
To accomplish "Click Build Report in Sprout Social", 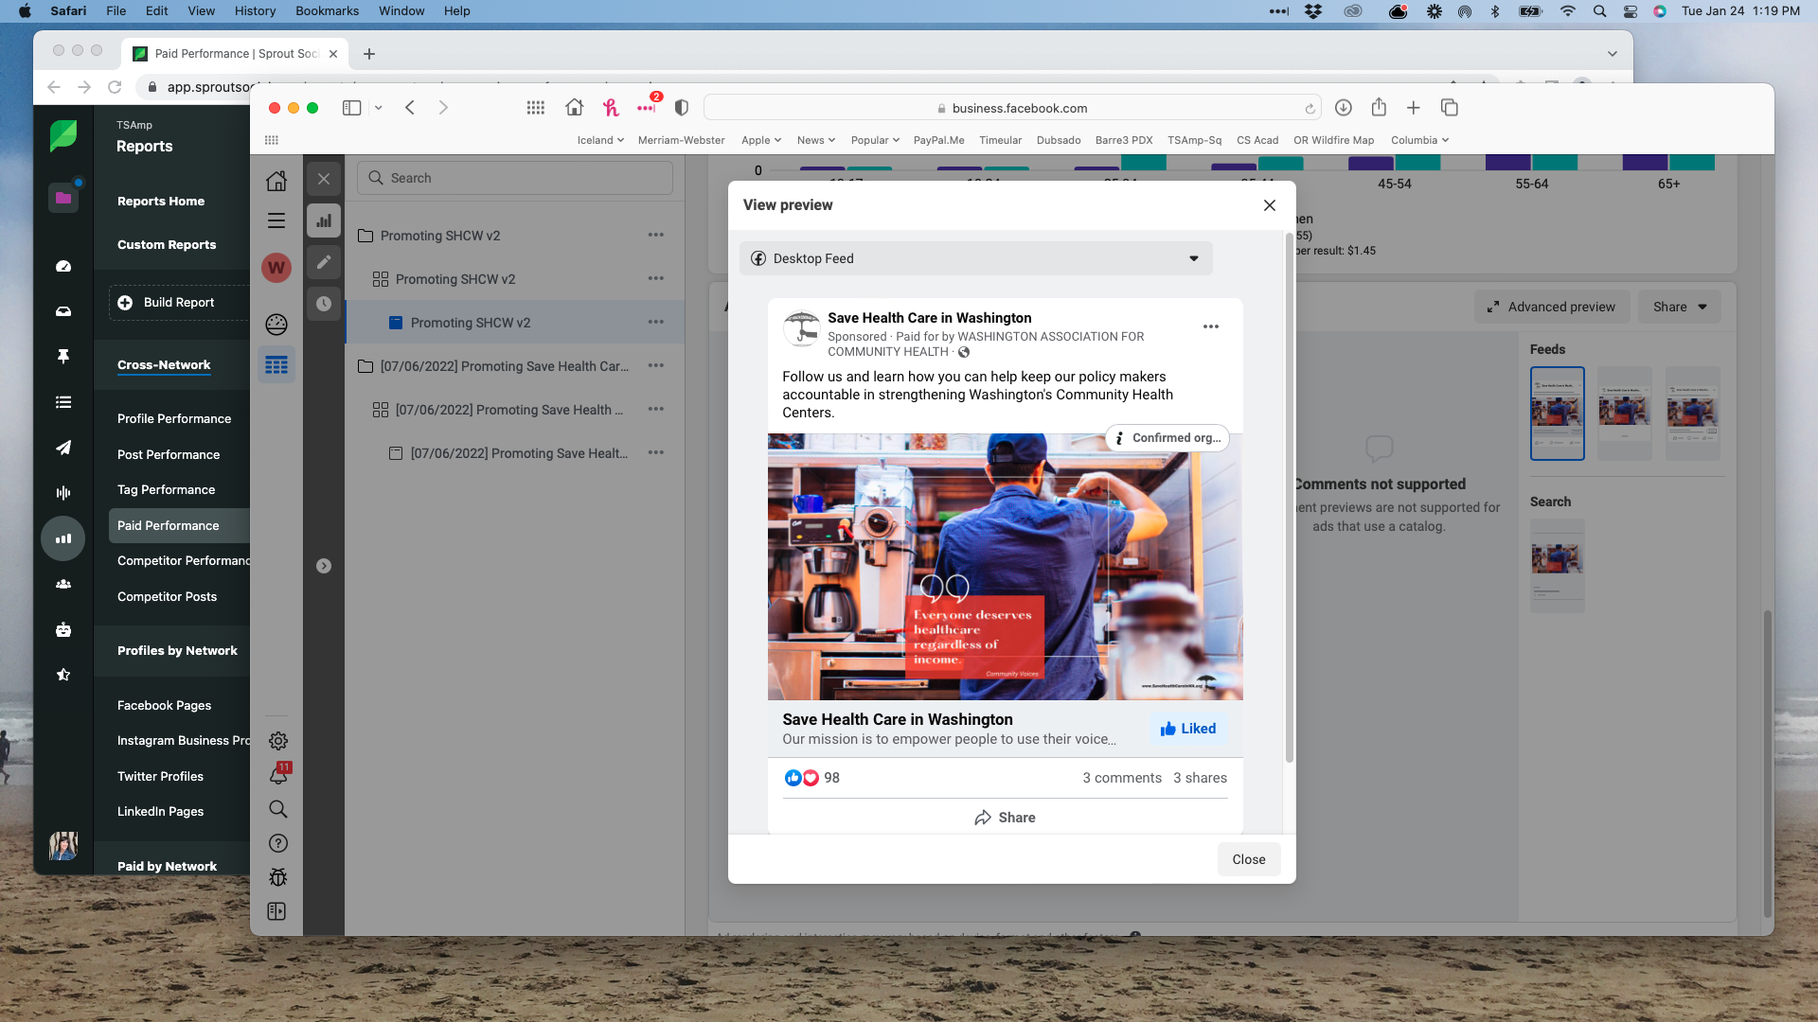I will pyautogui.click(x=179, y=303).
